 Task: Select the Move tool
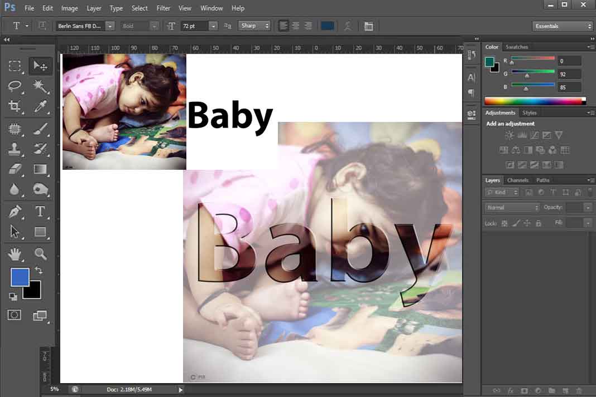pyautogui.click(x=40, y=65)
